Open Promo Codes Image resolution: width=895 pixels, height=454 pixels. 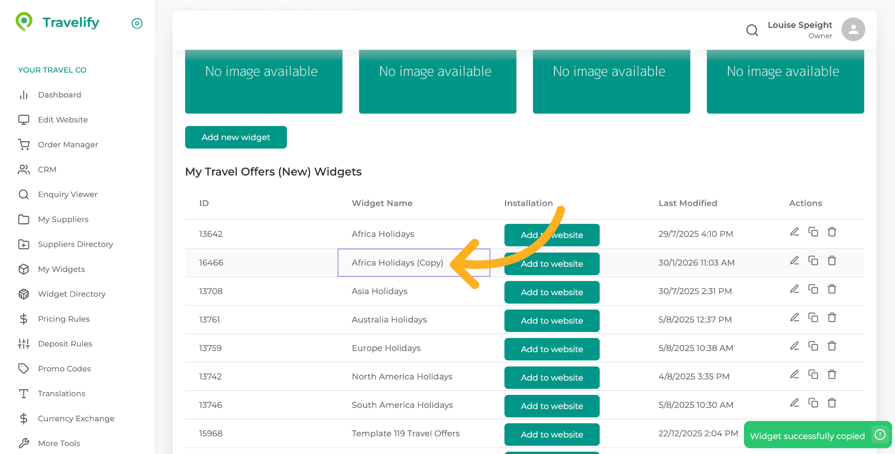coord(64,368)
